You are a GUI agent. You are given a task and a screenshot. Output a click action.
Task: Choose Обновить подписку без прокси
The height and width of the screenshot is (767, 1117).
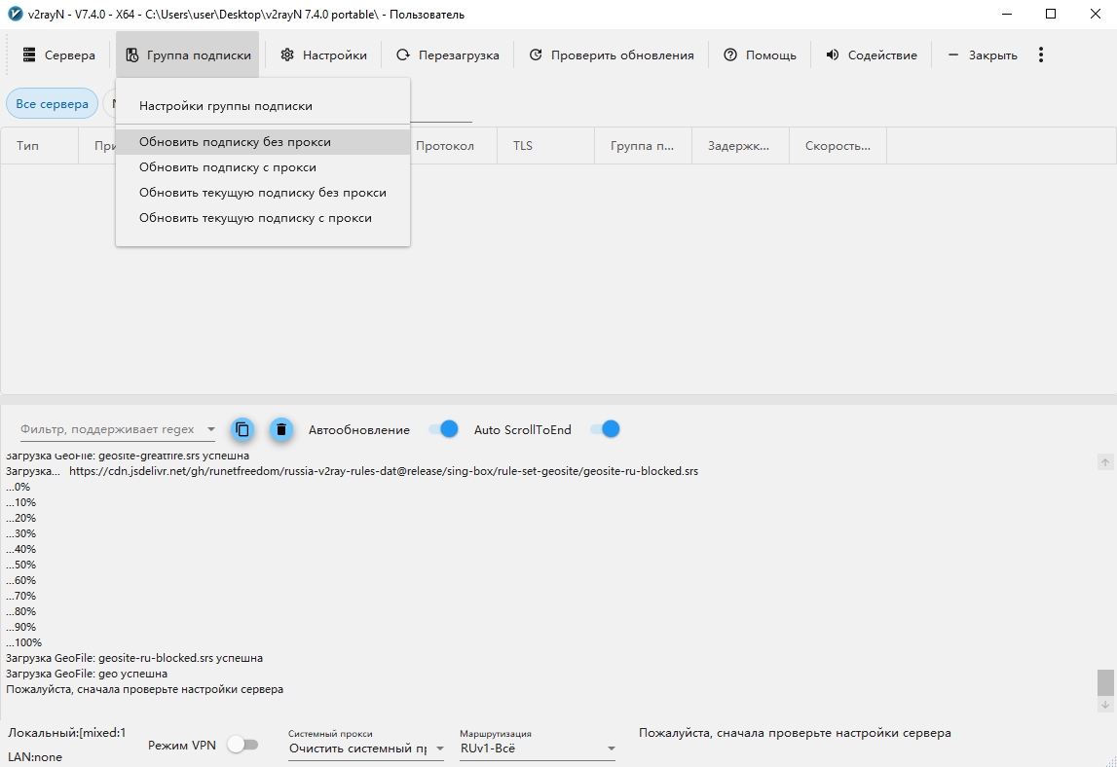point(263,142)
